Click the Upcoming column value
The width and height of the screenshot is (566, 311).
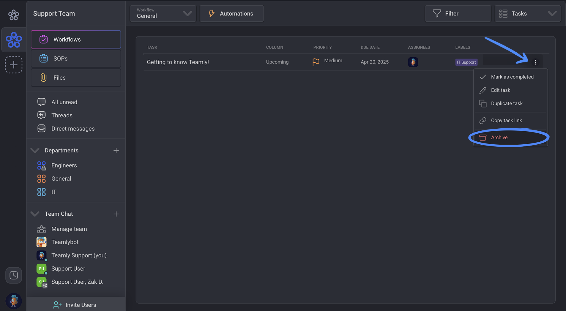[x=277, y=62]
